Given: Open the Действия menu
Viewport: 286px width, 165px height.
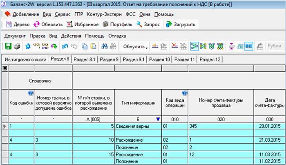Looking at the screenshot, I should [x=71, y=36].
